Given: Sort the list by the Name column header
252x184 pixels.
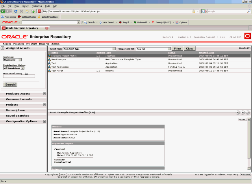Looking at the screenshot, I should 54,53.
